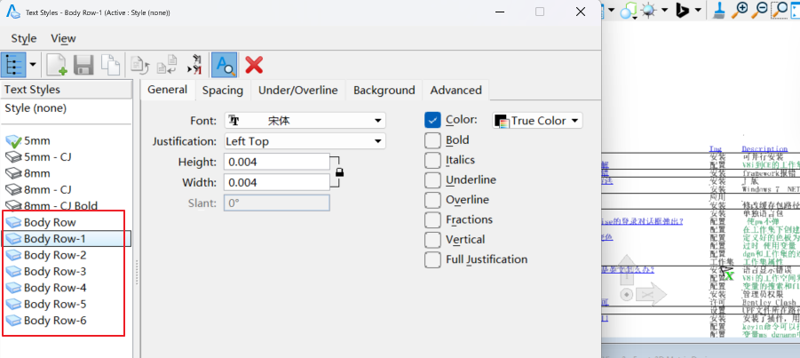Select the Body Row-3 text style
Image resolution: width=800 pixels, height=358 pixels.
(x=55, y=271)
